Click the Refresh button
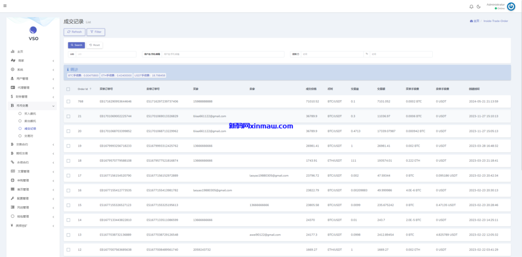Viewport: 522px width, 257px height. pyautogui.click(x=74, y=32)
